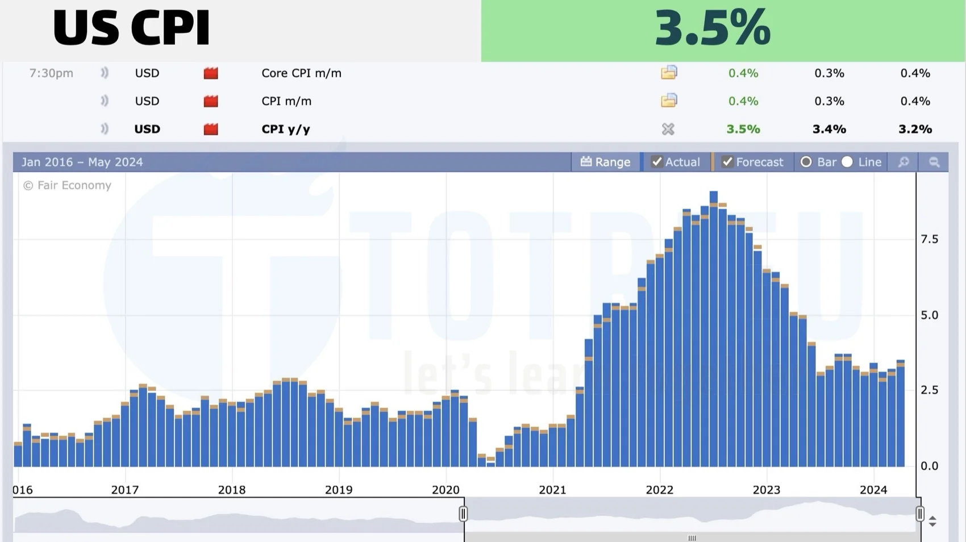Click the Jan 2016 – May 2024 date range label
The width and height of the screenshot is (966, 542).
click(82, 162)
